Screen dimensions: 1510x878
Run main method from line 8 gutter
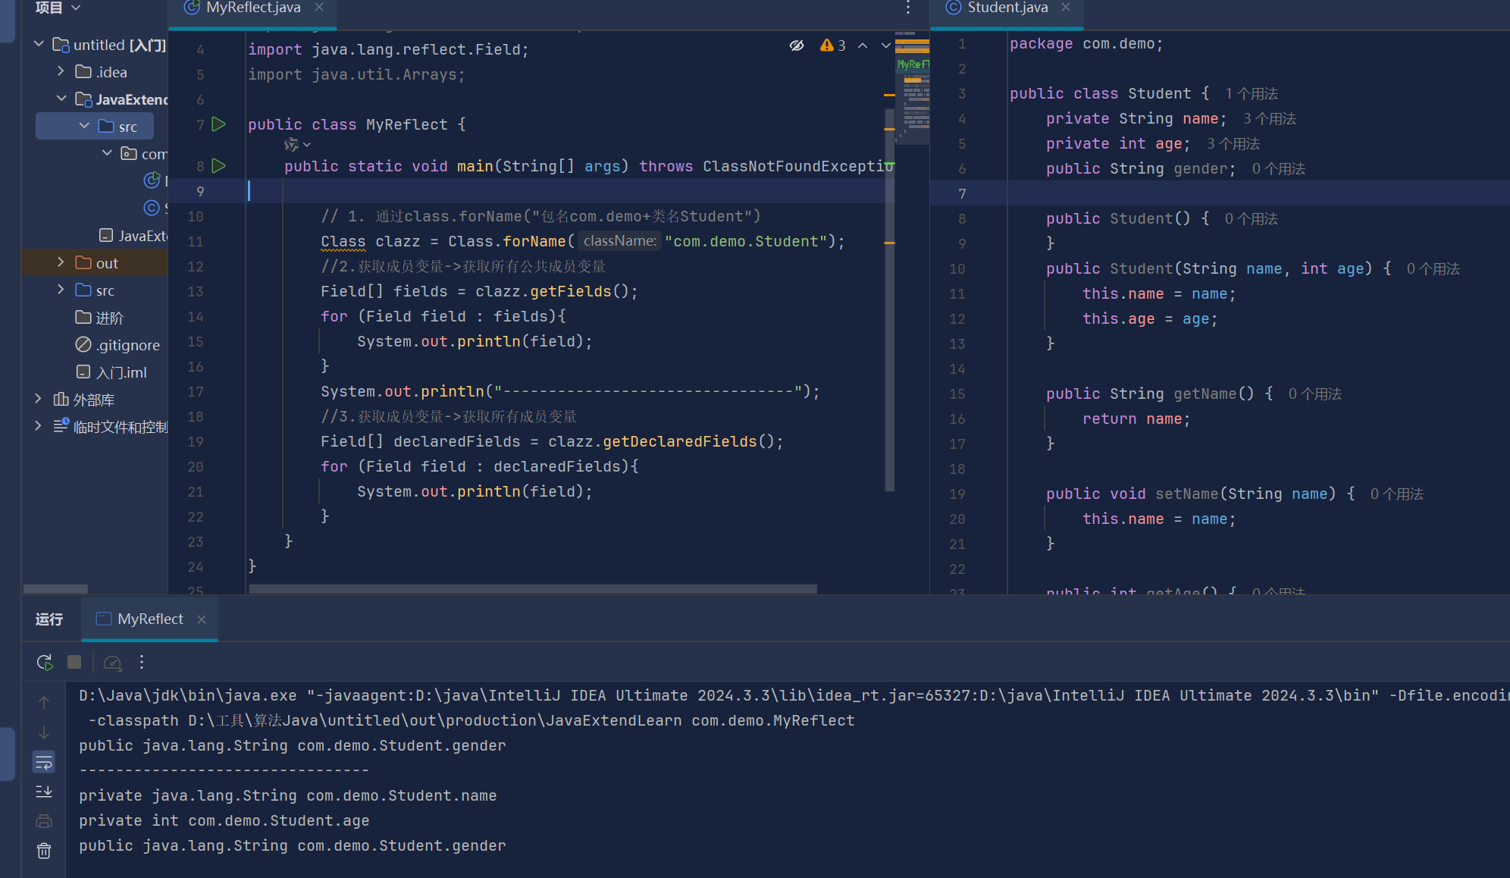point(218,166)
